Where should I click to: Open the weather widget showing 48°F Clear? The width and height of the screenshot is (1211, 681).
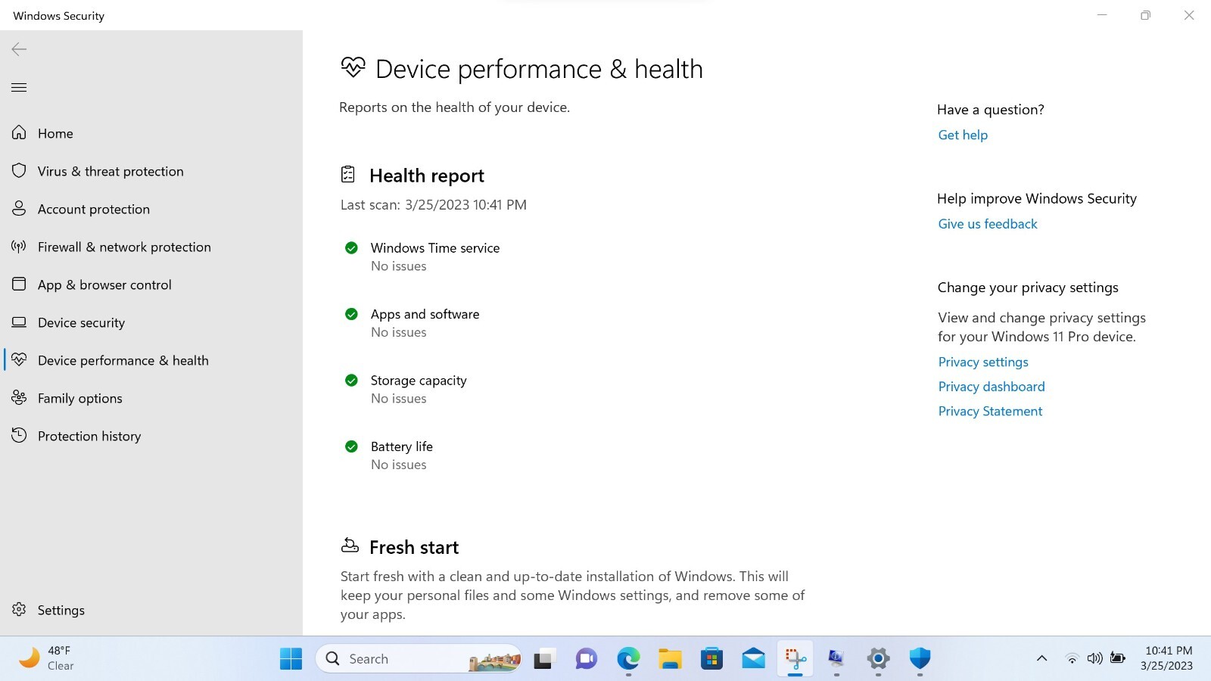coord(47,658)
